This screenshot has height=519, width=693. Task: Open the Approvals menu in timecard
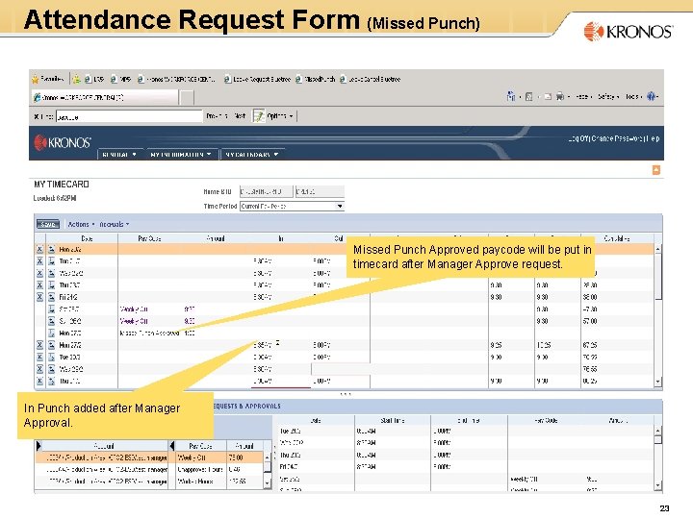tap(114, 224)
